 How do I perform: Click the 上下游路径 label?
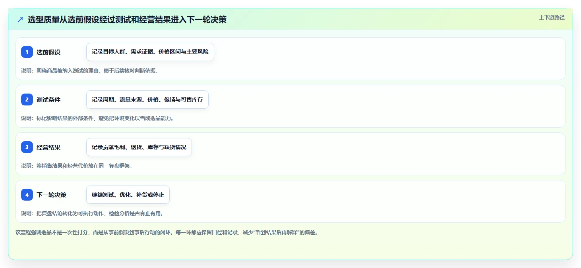552,17
